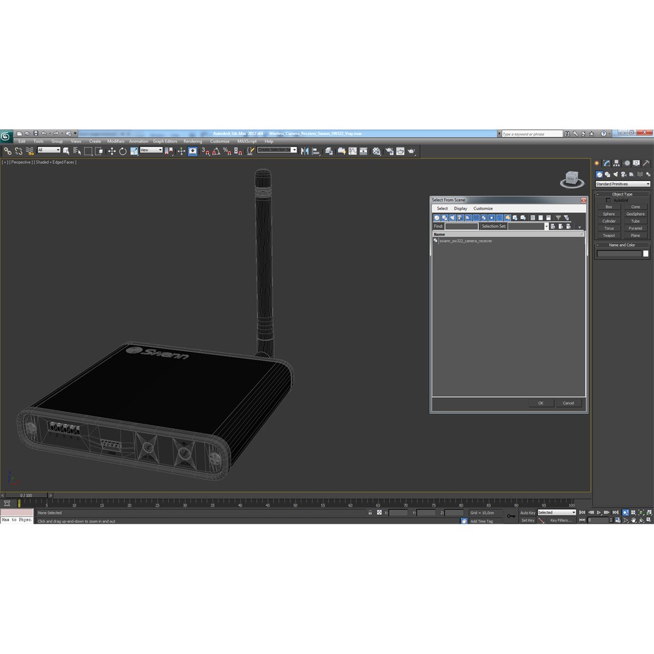Viewport: 654px width, 654px height.
Task: Click the Unlink Selection tool
Action: (x=18, y=151)
